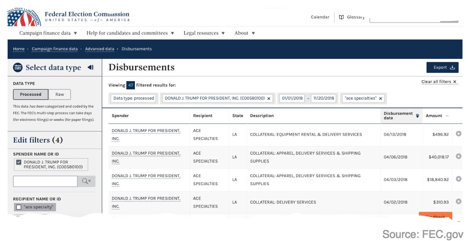The image size is (471, 241).
Task: Click the 04/02/2018 disbursement date cell
Action: [x=395, y=202]
